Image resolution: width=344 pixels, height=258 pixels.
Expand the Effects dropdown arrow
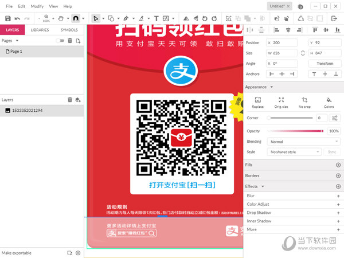point(263,186)
